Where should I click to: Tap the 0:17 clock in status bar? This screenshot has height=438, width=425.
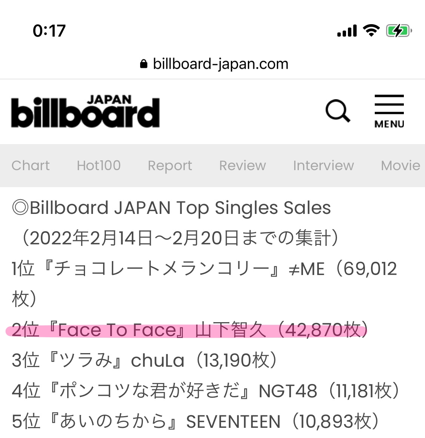[49, 31]
